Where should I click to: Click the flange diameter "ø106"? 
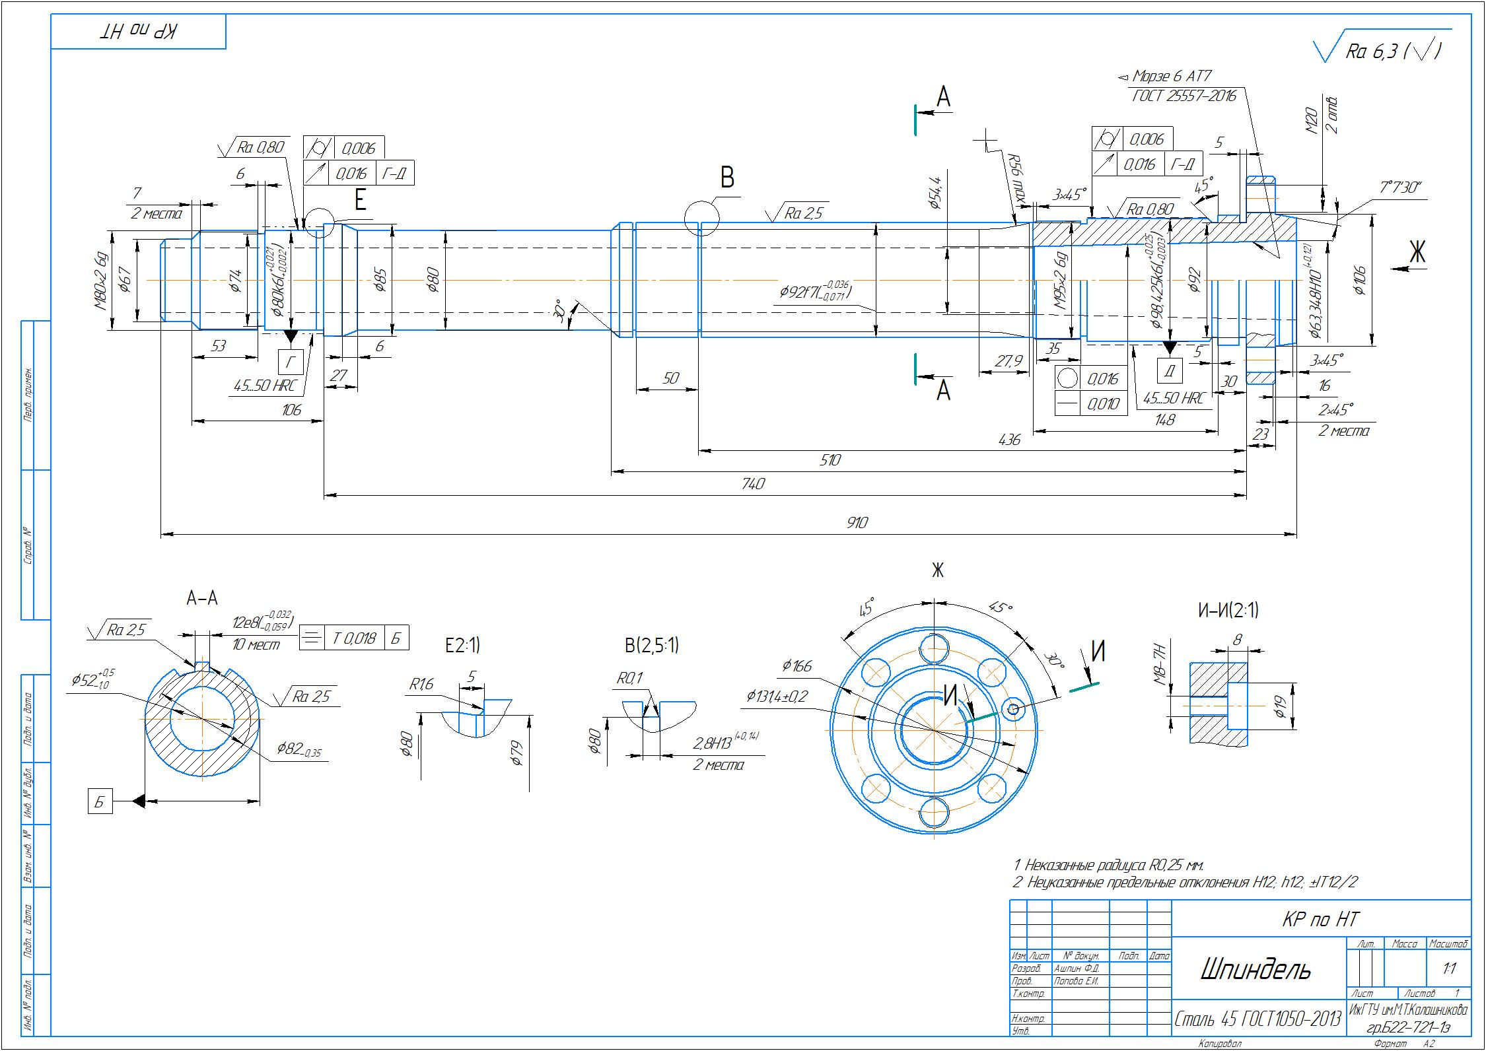click(1359, 281)
